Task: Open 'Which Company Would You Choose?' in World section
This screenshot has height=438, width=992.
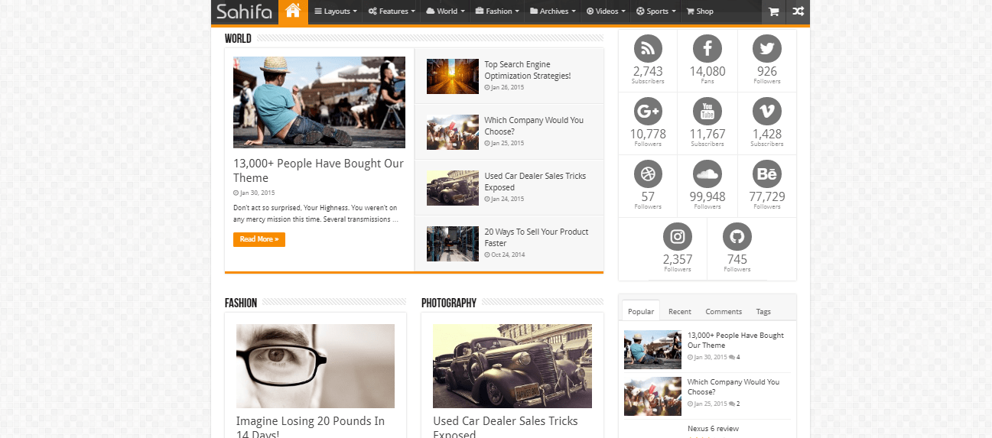Action: [x=534, y=125]
